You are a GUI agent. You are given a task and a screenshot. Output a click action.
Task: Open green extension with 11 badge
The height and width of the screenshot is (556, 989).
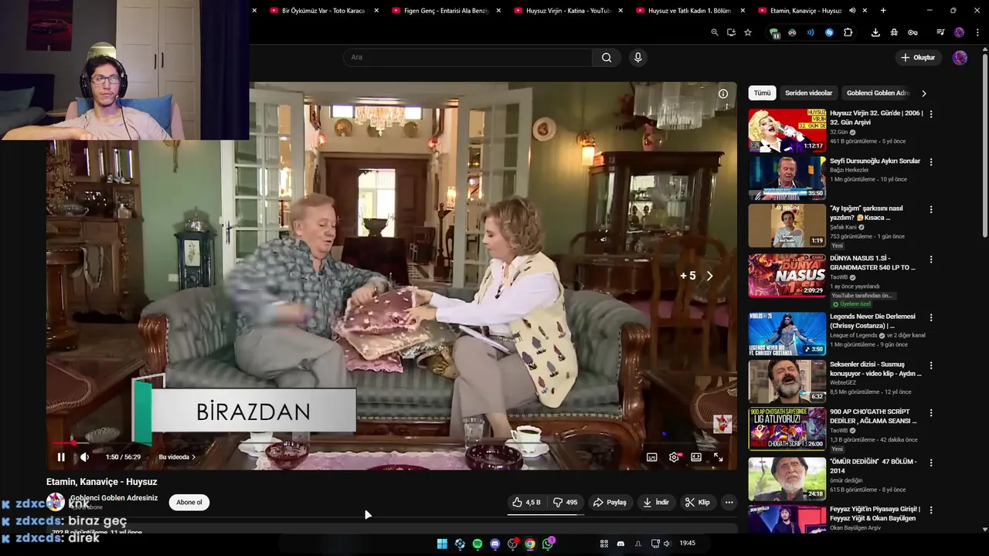click(x=774, y=32)
